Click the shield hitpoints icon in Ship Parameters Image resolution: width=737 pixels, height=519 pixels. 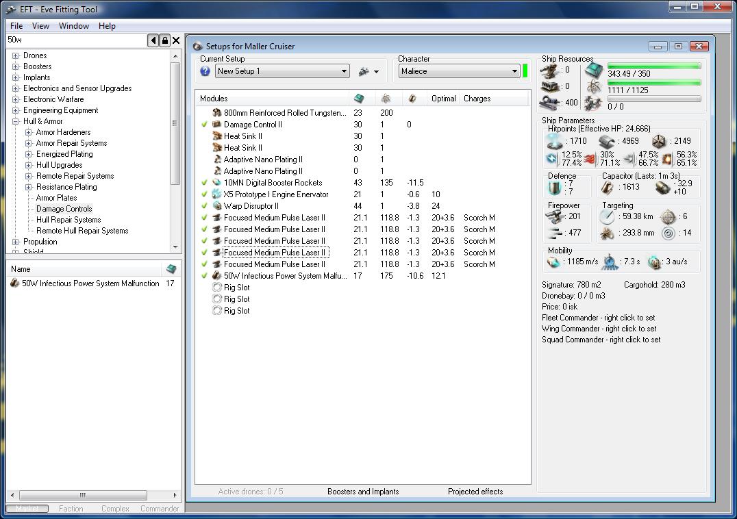553,141
